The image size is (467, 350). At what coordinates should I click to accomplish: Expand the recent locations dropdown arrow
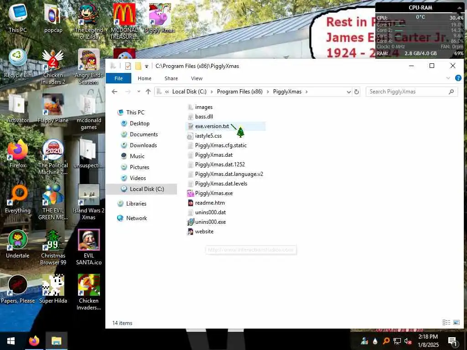pos(139,92)
